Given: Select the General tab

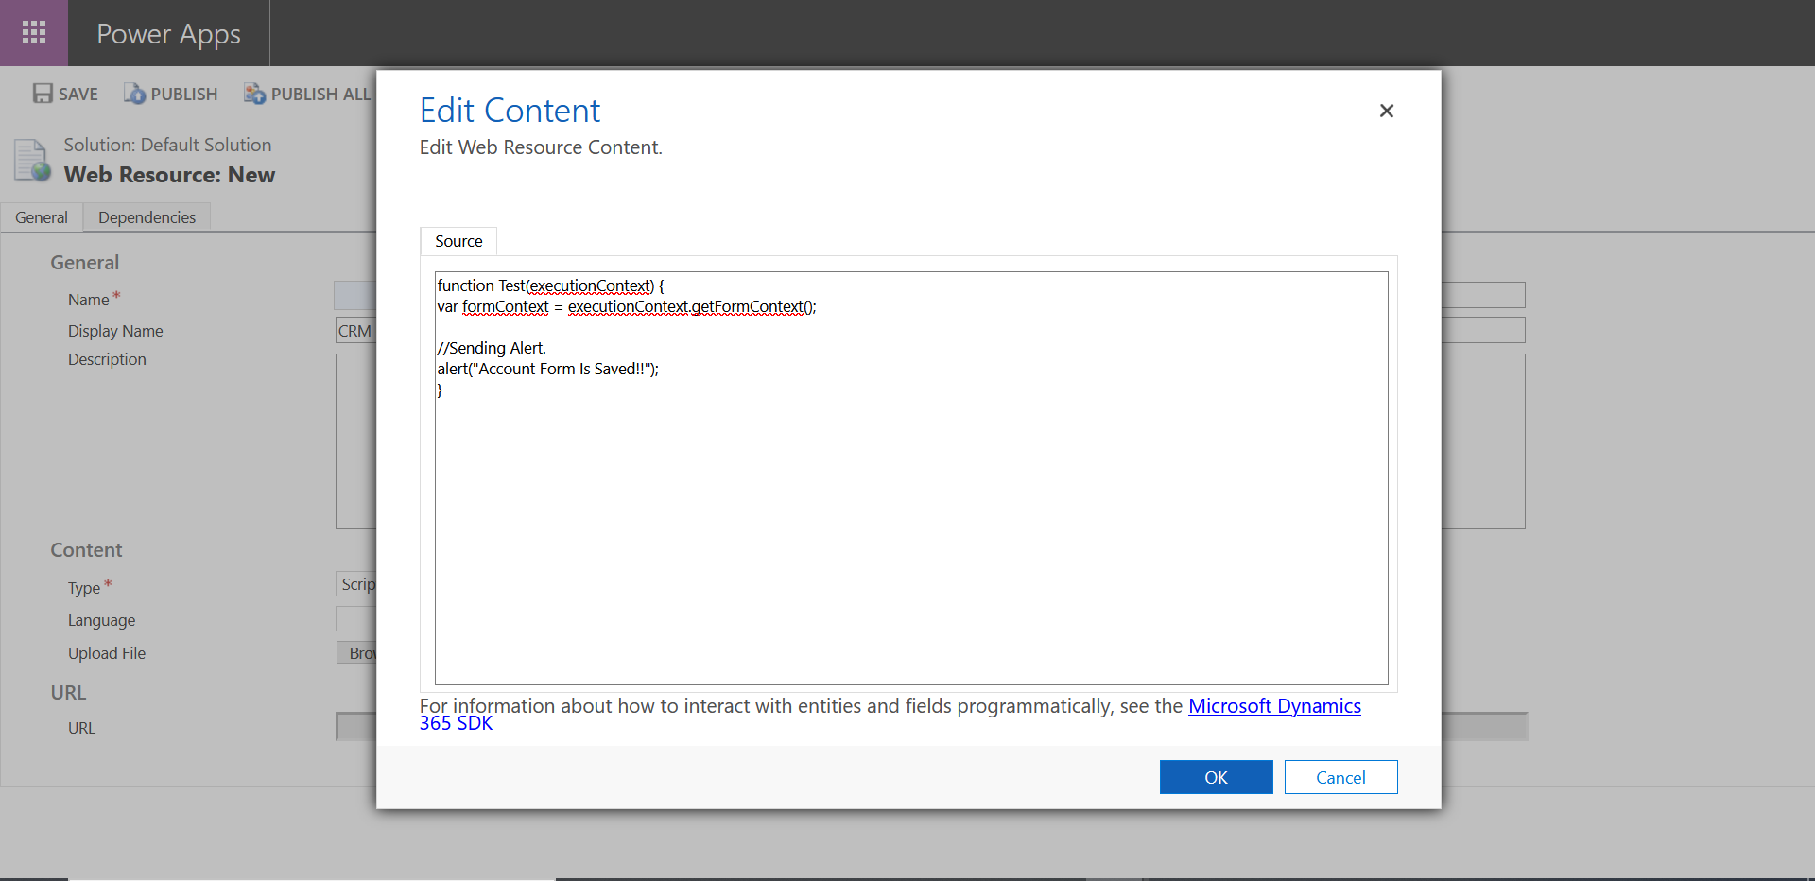Looking at the screenshot, I should [41, 217].
